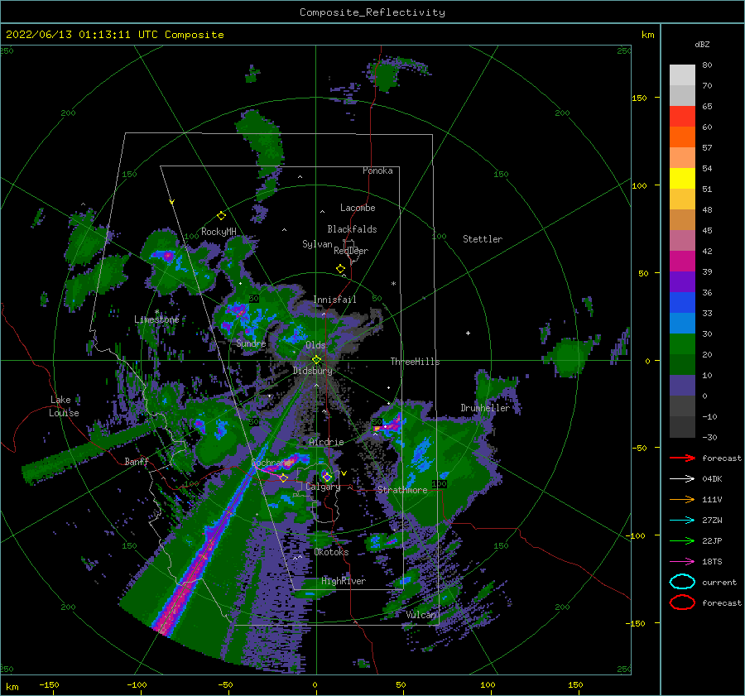The height and width of the screenshot is (696, 745).
Task: Click the Airdrie town label
Action: (326, 442)
